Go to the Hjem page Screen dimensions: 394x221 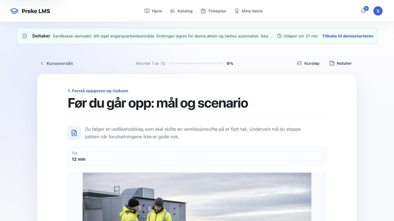pyautogui.click(x=153, y=11)
